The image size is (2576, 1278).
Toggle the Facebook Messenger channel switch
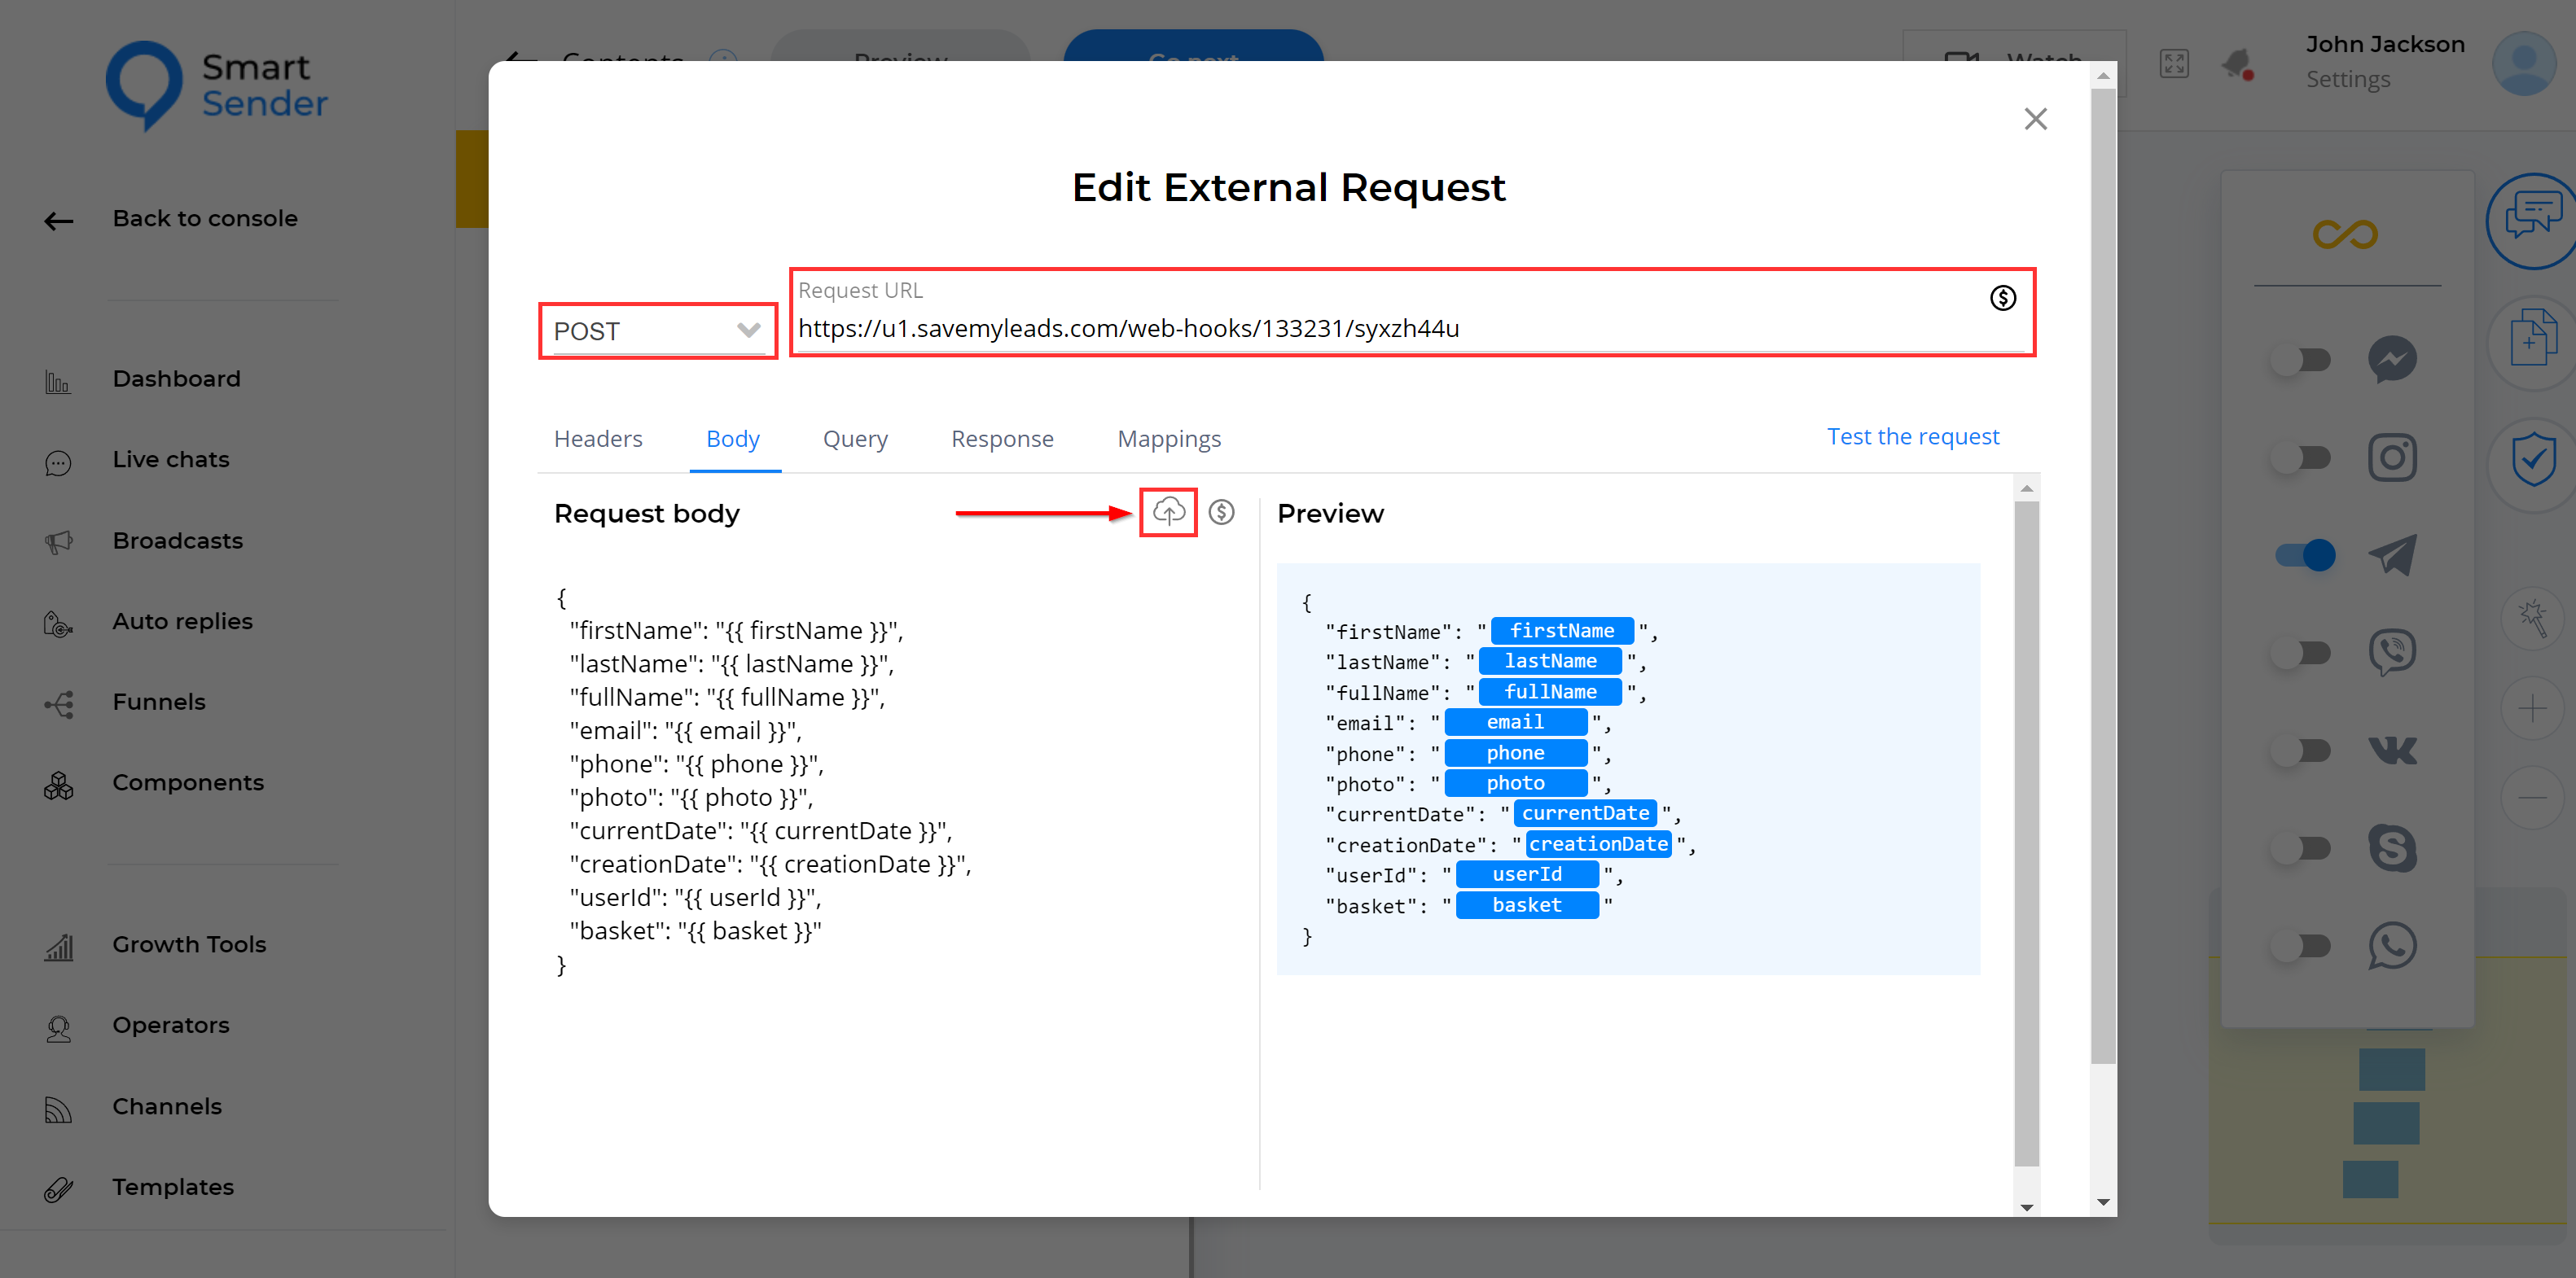2301,359
